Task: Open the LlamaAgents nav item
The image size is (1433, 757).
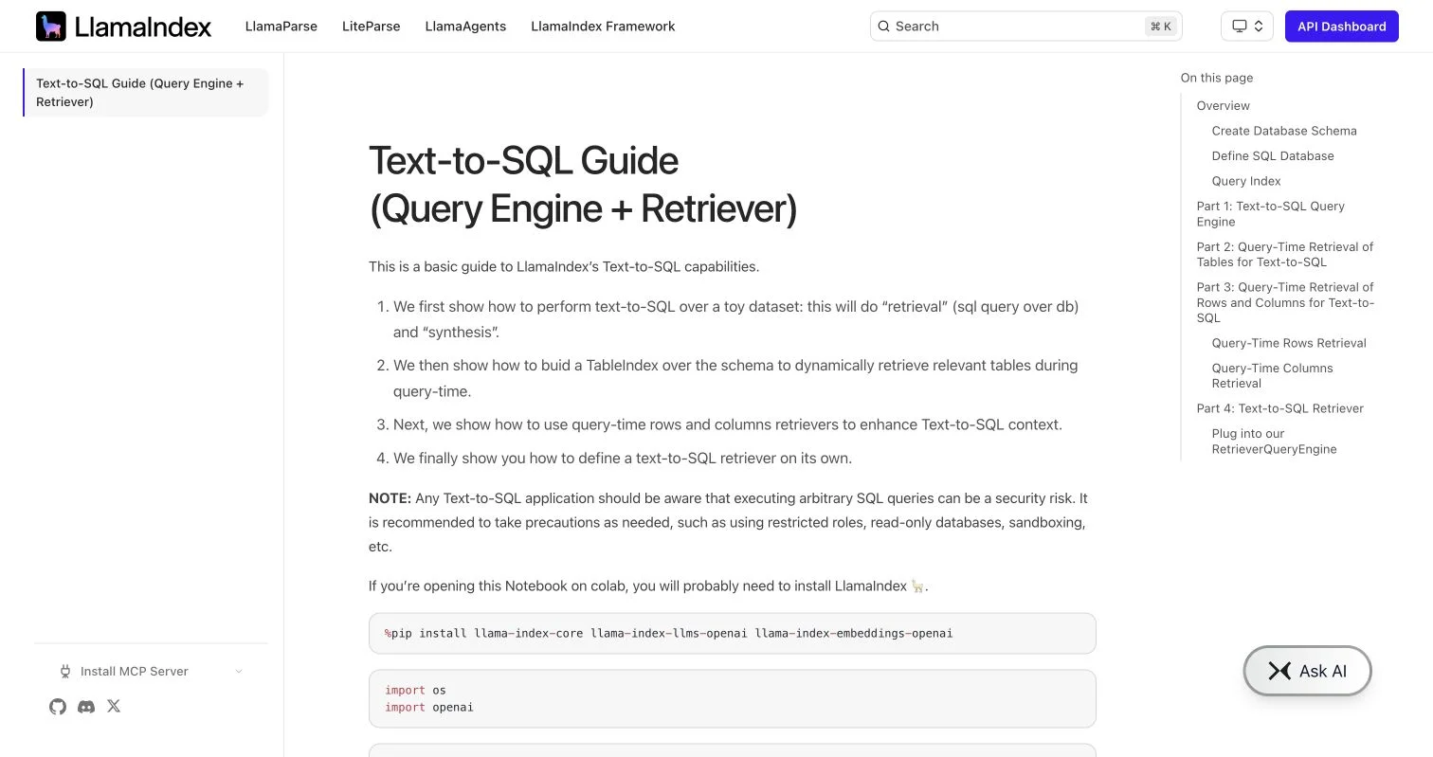Action: coord(465,27)
